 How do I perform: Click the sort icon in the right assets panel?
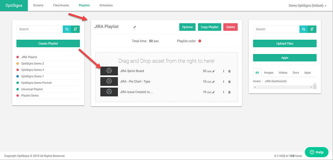click(x=312, y=29)
